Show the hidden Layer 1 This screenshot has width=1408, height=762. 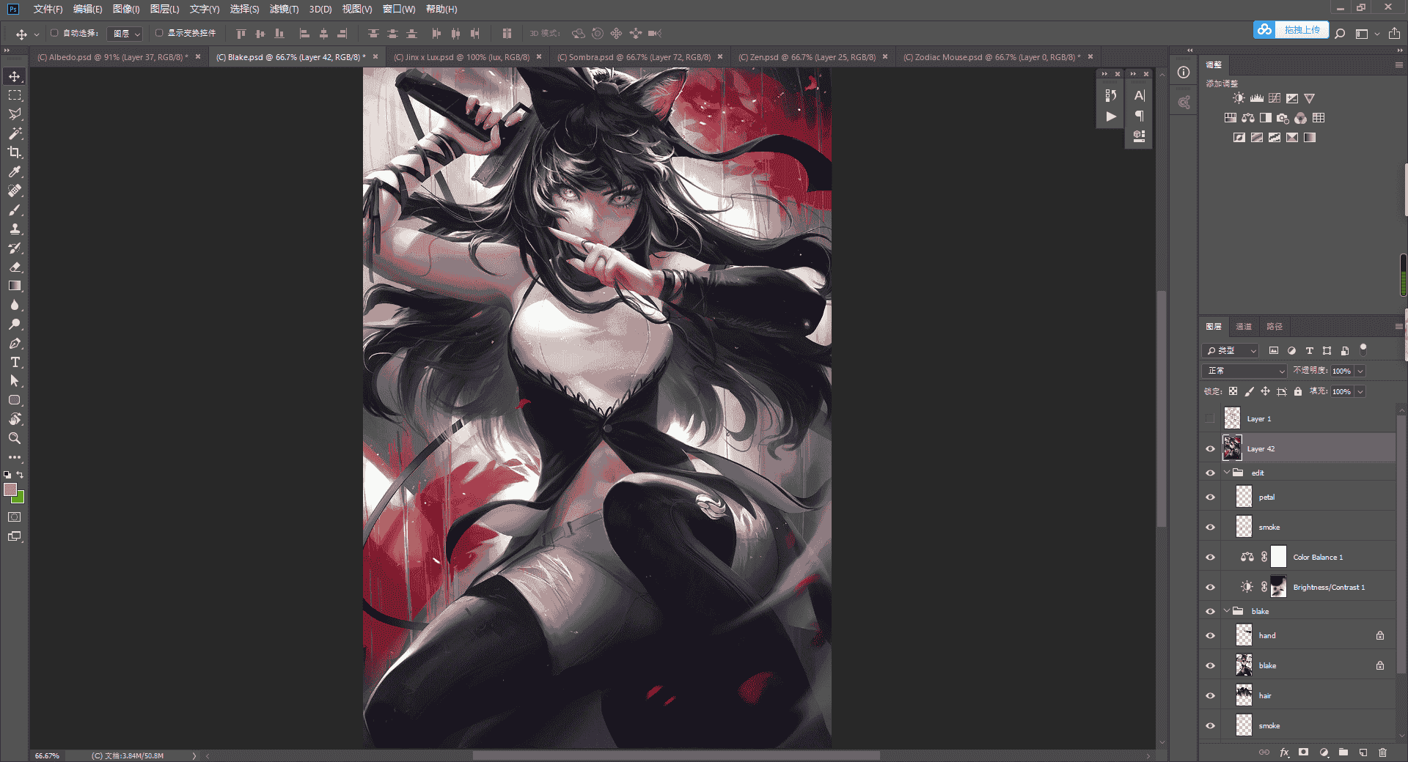tap(1210, 419)
